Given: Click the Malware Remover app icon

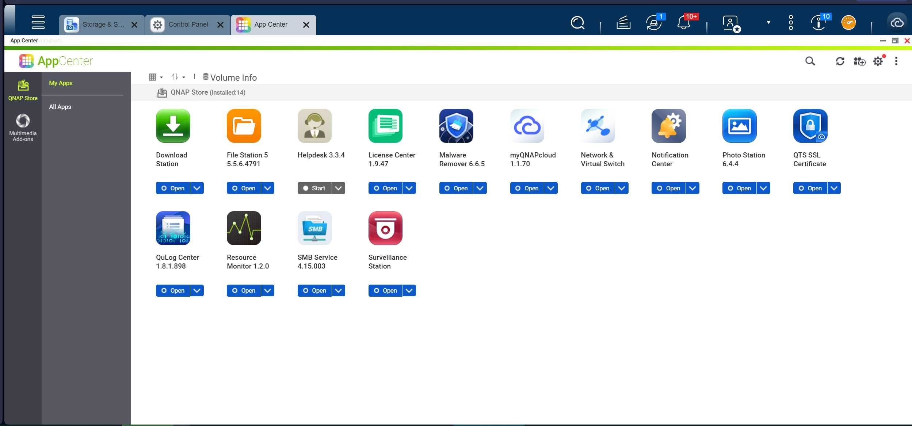Looking at the screenshot, I should (456, 126).
